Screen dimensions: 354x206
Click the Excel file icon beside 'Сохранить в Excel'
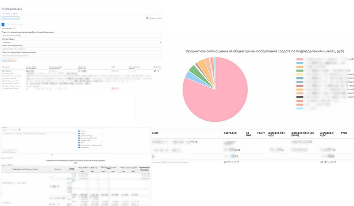(147, 18)
